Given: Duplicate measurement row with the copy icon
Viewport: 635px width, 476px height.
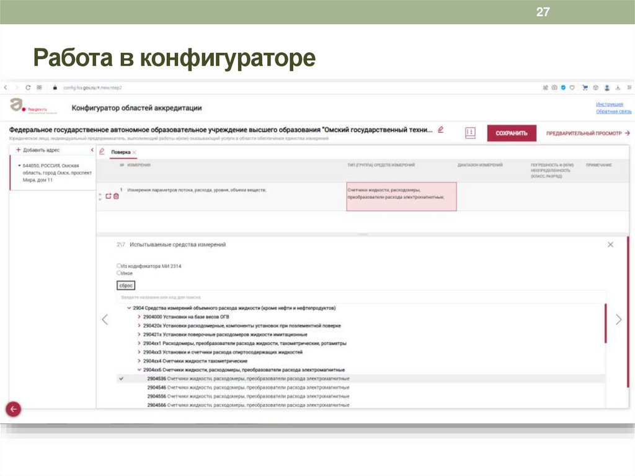Looking at the screenshot, I should coord(109,195).
